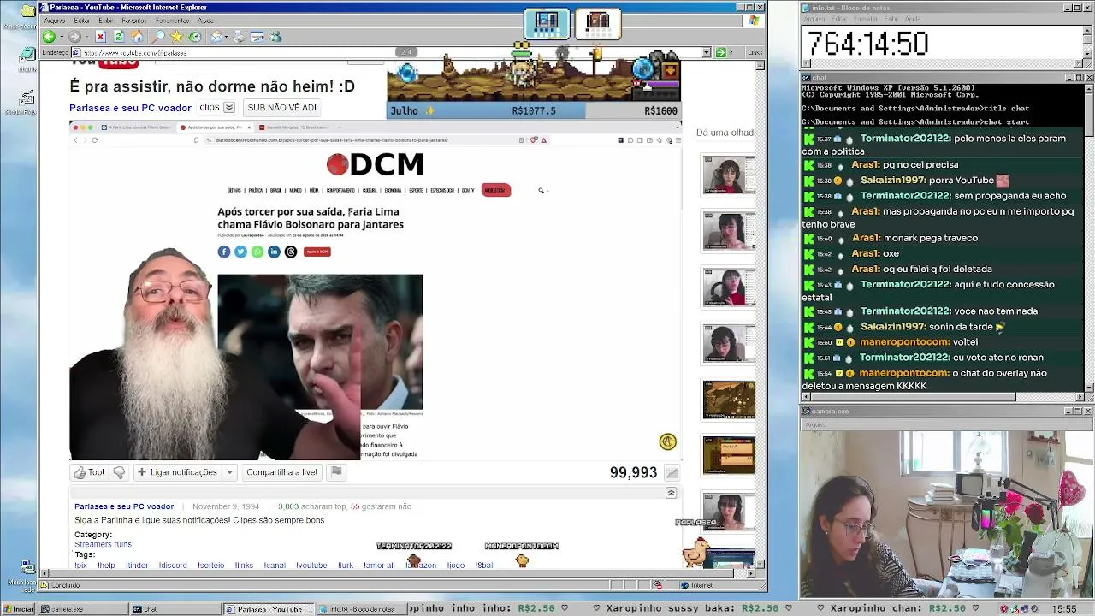Screen dimensions: 1095x616
Task: Collapse the video description with the chevron button
Action: coord(671,494)
